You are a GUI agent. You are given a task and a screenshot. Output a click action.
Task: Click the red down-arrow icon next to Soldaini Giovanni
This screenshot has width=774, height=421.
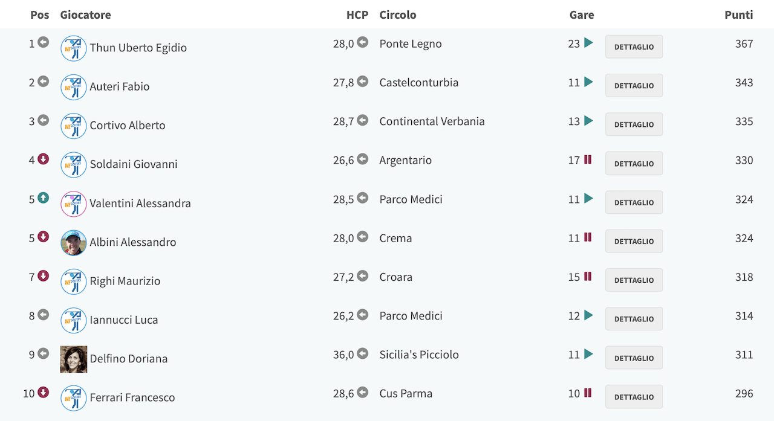[x=43, y=159]
